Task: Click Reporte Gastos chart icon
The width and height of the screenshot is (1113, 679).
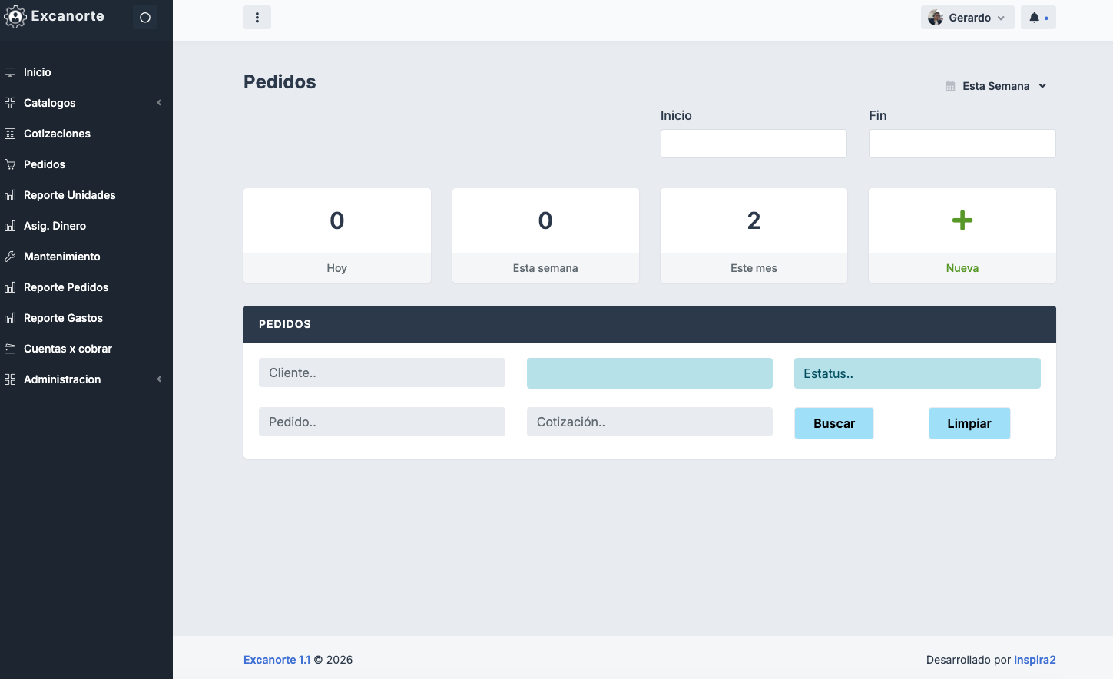Action: (x=10, y=318)
